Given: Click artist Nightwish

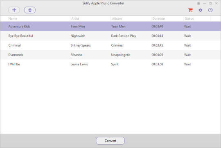Looking at the screenshot, I should coord(78,36).
